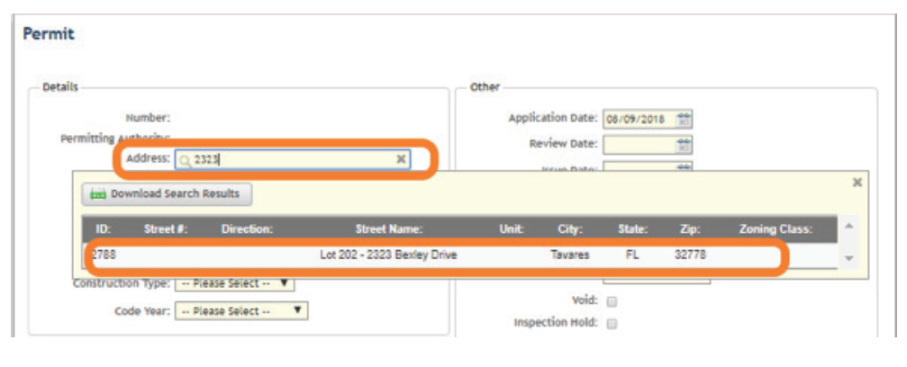907x367 pixels.
Task: Click the results scrollbar down arrow
Action: [848, 258]
